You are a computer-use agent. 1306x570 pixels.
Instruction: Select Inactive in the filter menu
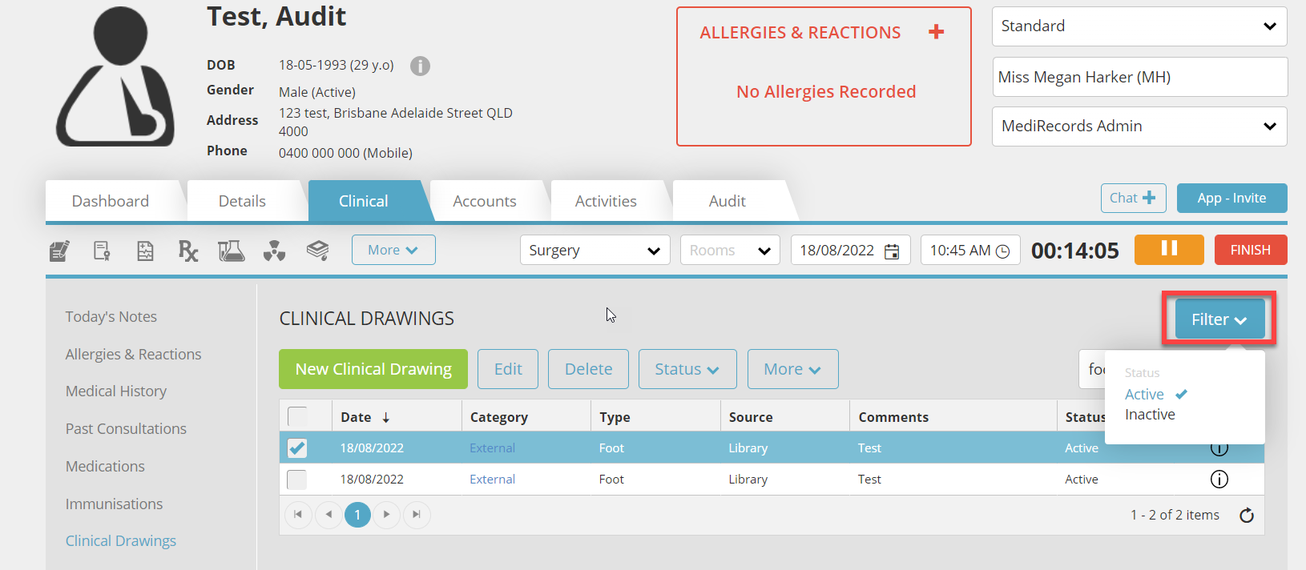tap(1150, 415)
